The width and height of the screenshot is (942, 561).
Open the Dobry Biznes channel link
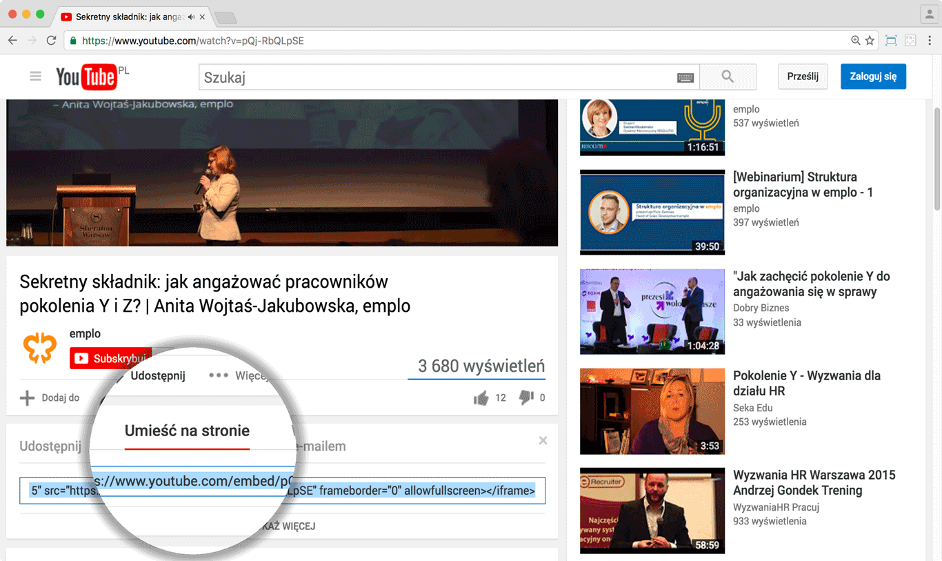(x=761, y=308)
